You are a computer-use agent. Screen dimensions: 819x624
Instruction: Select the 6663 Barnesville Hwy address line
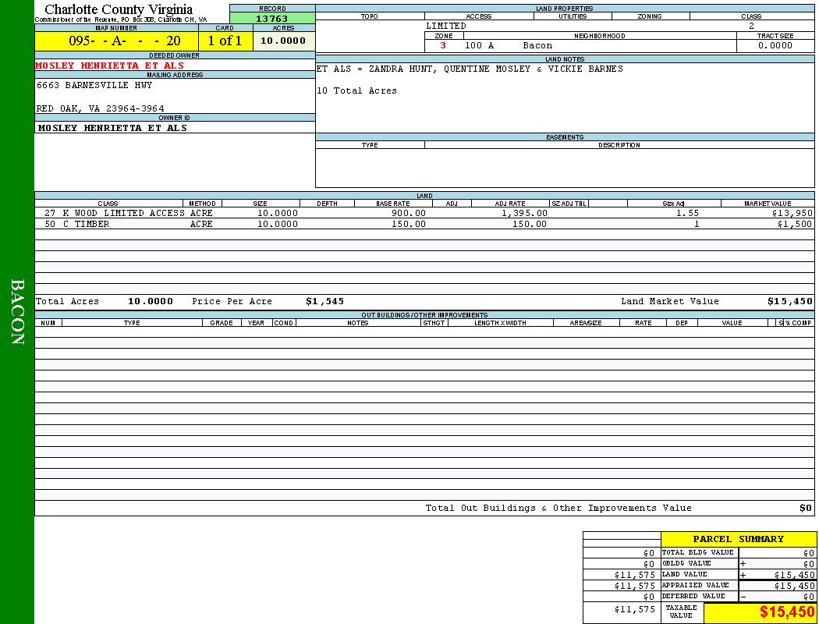(94, 86)
